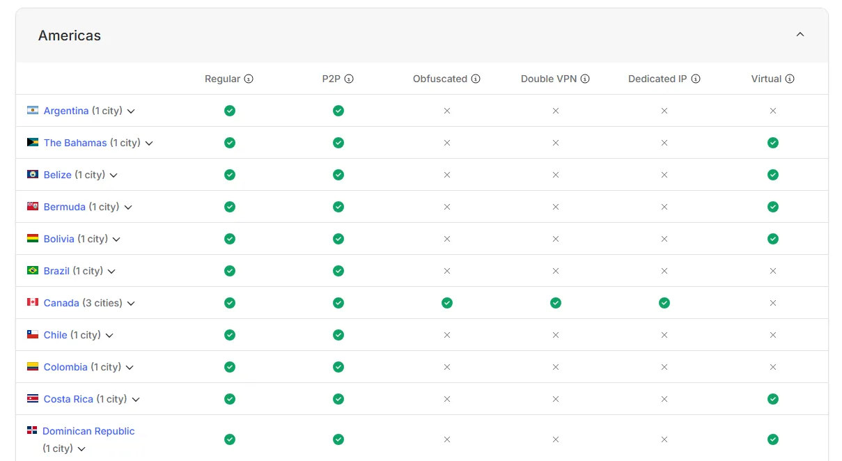842x461 pixels.
Task: Click the Americas section heading
Action: click(x=70, y=36)
